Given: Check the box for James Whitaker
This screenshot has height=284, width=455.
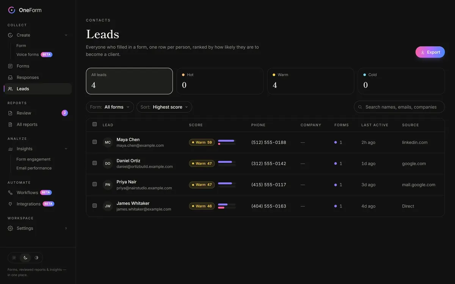Looking at the screenshot, I should tap(95, 206).
